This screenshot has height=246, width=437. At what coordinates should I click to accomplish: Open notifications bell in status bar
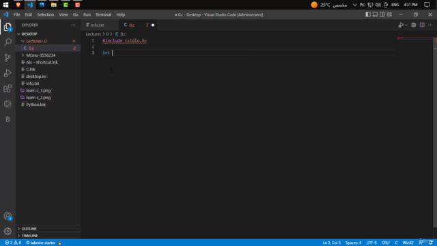click(x=431, y=243)
